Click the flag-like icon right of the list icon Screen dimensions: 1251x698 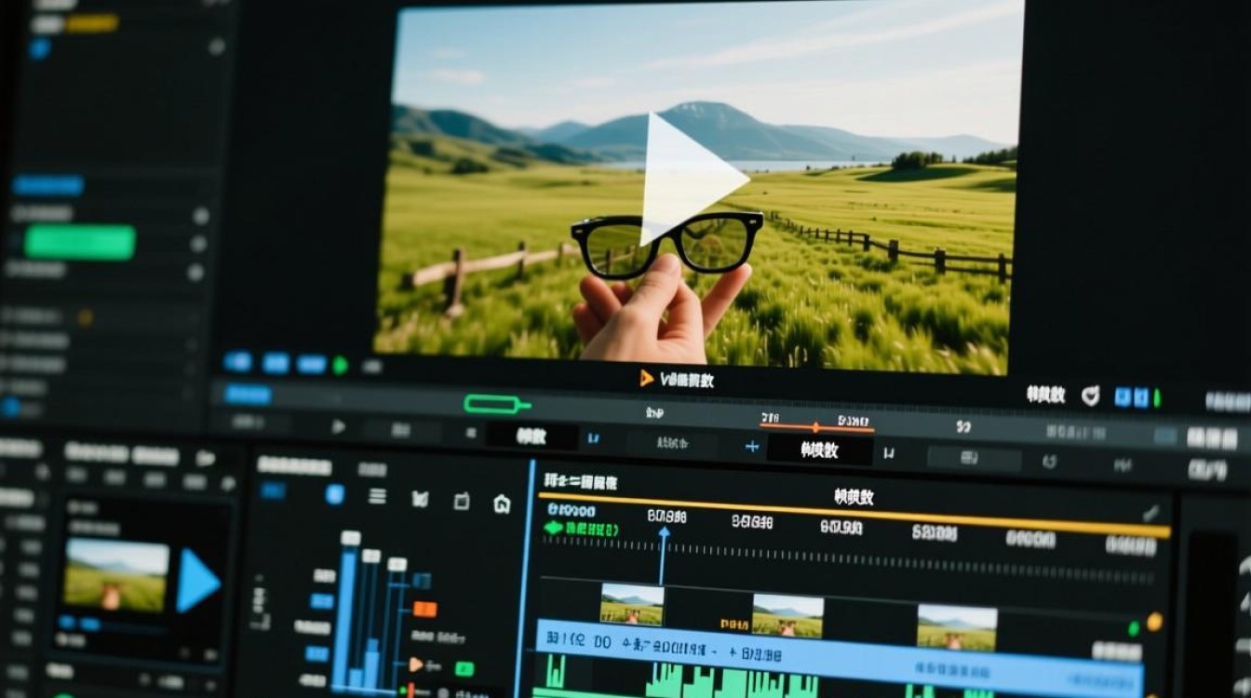[x=420, y=500]
